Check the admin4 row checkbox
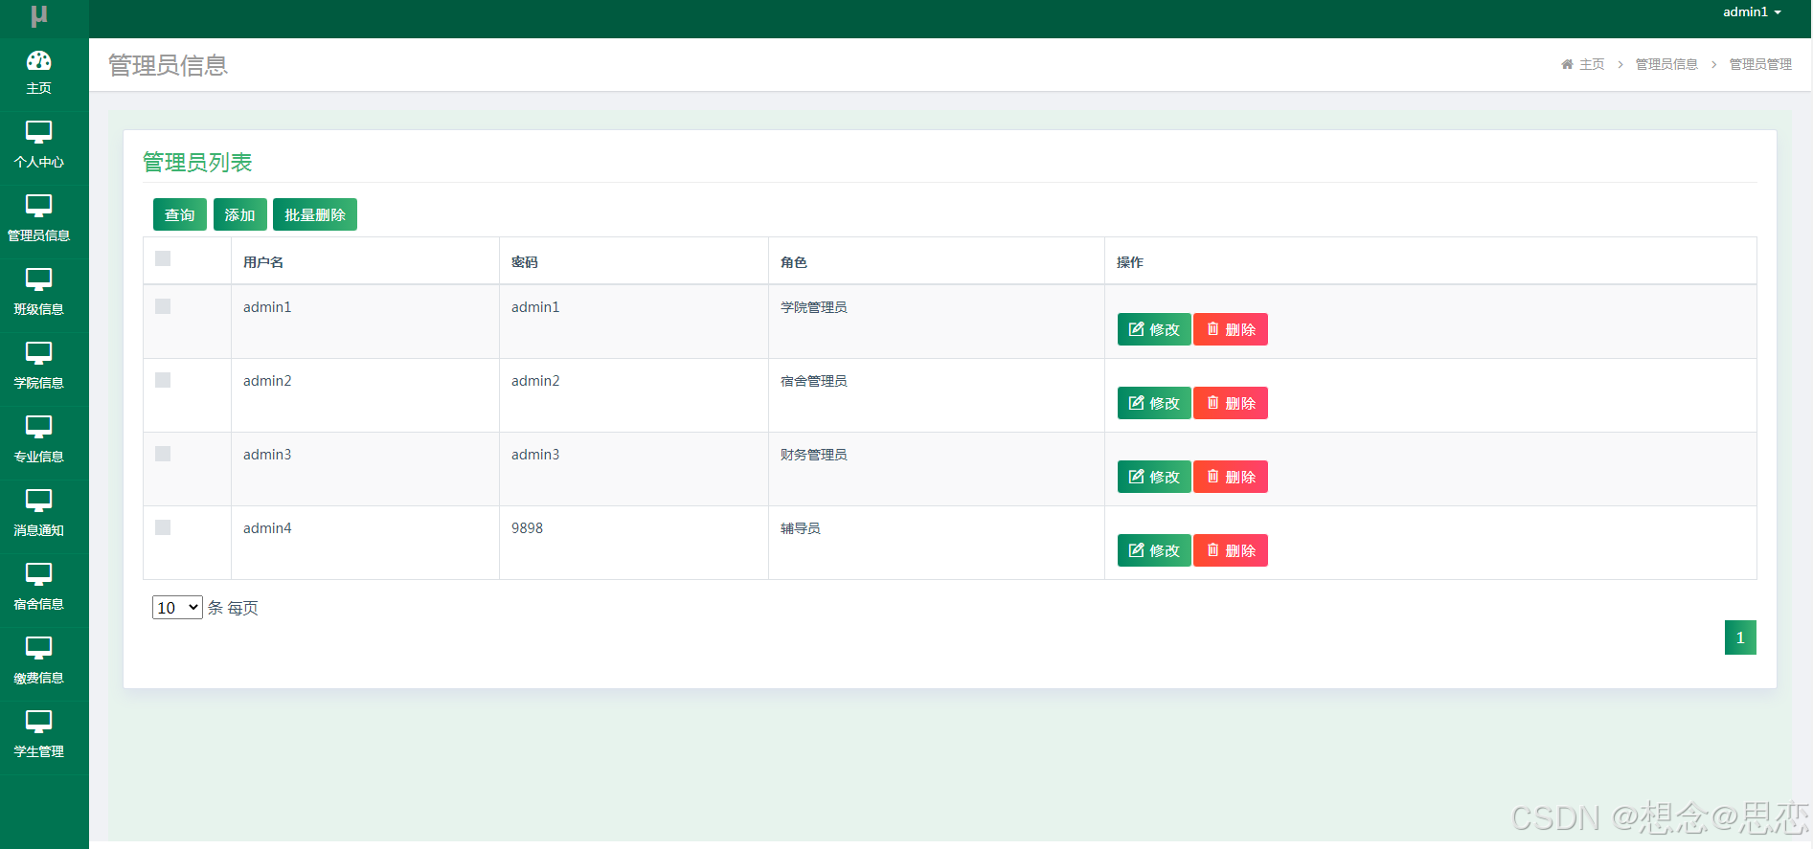1813x849 pixels. [x=163, y=527]
